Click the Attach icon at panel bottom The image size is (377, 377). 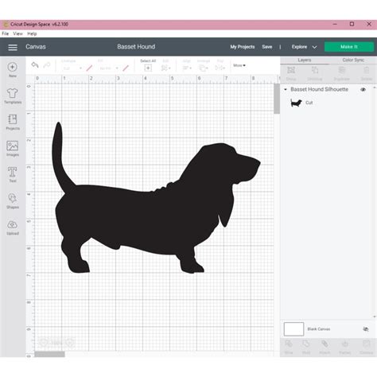[325, 344]
